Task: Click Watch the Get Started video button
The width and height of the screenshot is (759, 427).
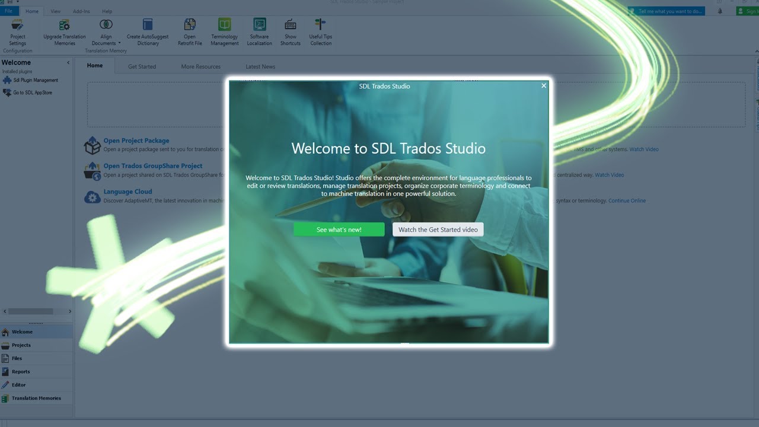Action: 438,230
